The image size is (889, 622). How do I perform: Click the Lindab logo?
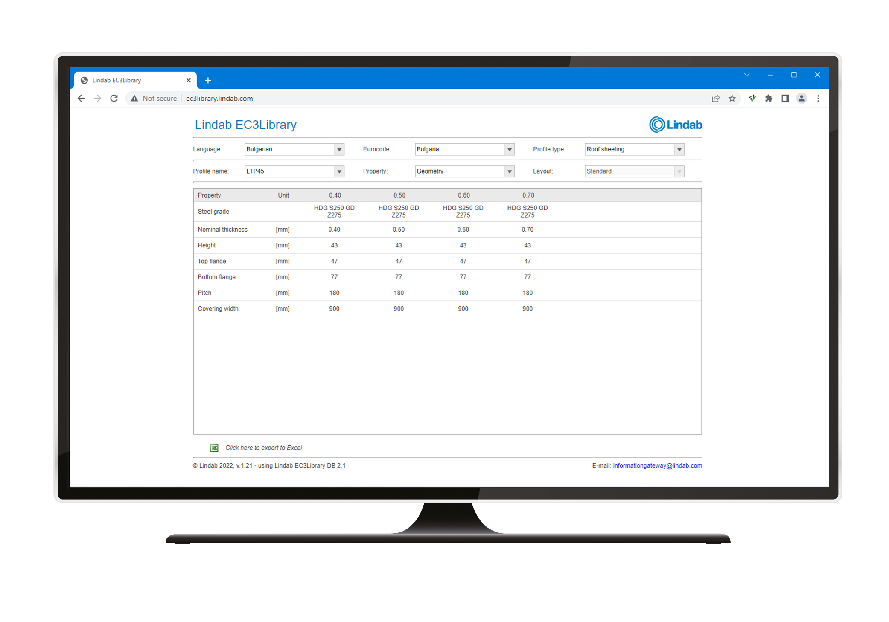[675, 125]
